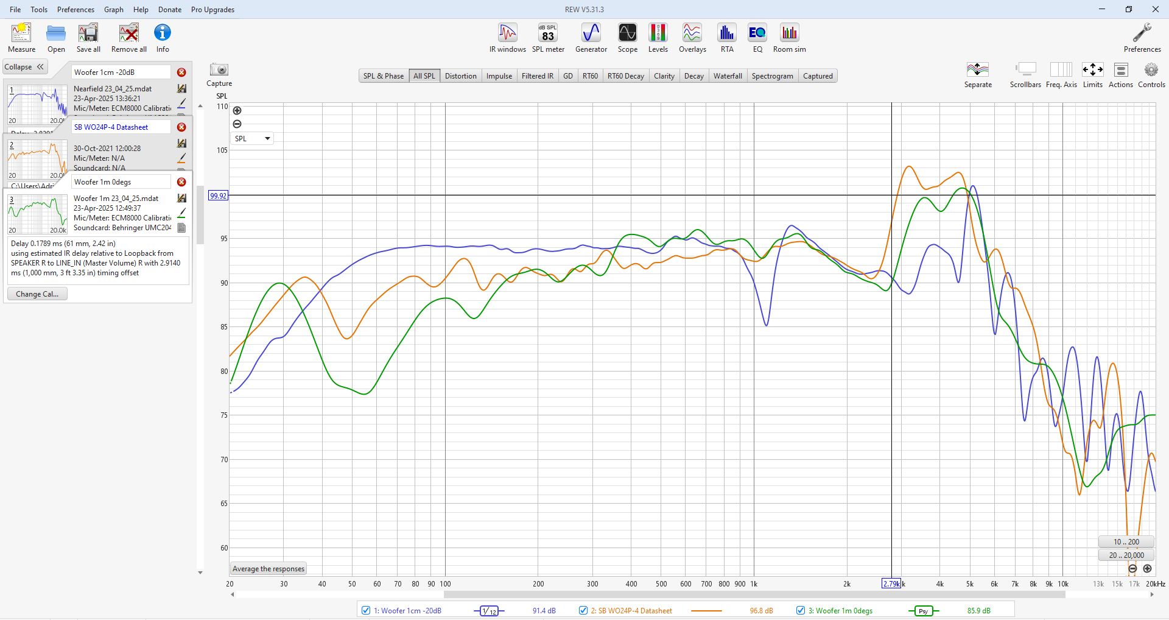The height and width of the screenshot is (620, 1169).
Task: Edit the Woofer 1m 0degs name field
Action: pos(121,182)
